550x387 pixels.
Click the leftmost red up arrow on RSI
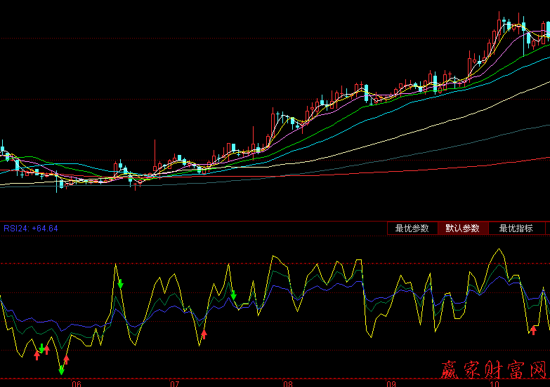click(x=37, y=355)
